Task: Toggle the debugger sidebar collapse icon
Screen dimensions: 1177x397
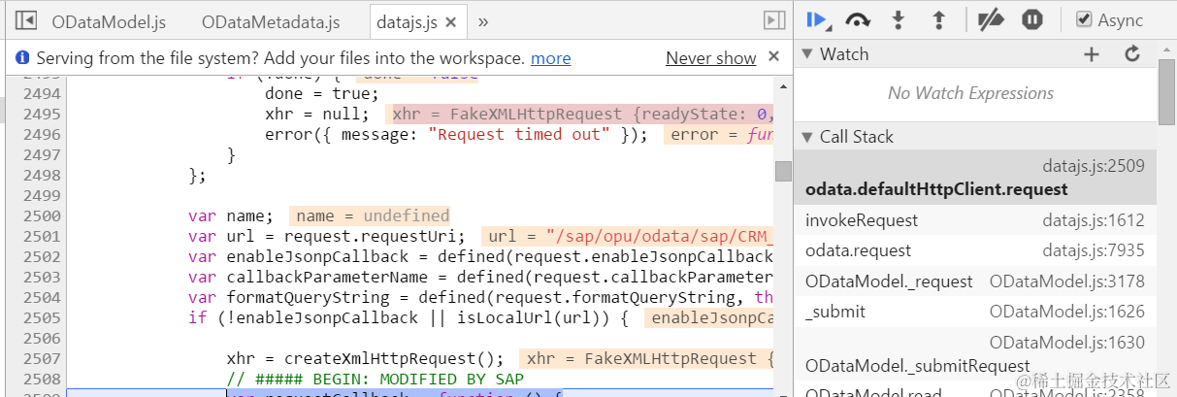Action: point(773,20)
